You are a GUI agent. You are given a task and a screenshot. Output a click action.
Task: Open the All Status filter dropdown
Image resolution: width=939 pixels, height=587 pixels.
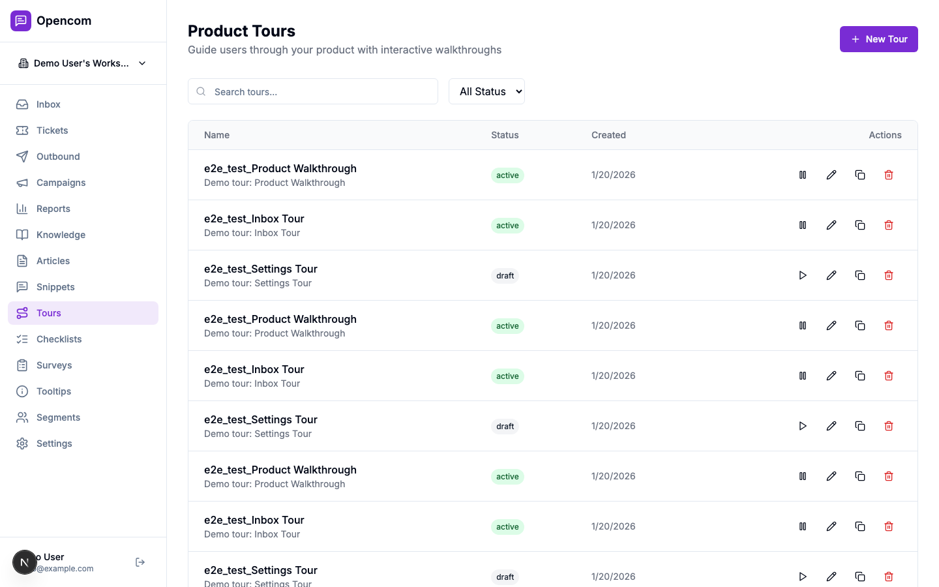pyautogui.click(x=486, y=91)
